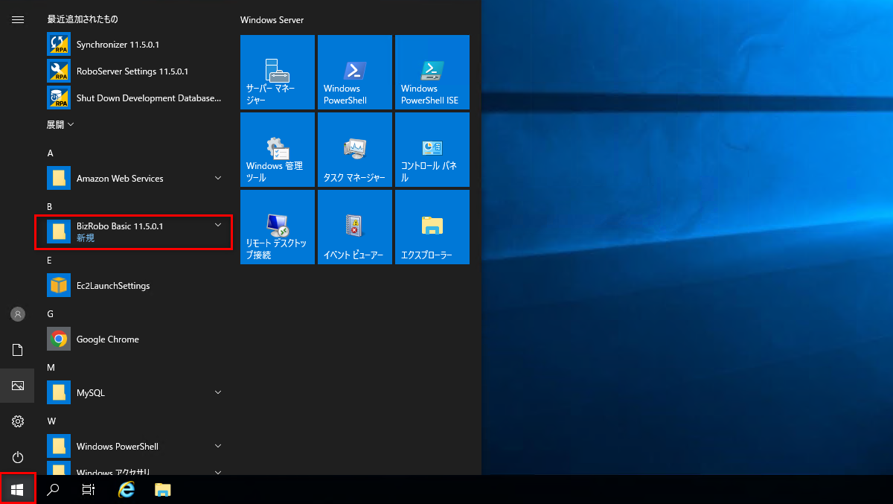Launch RoboServer Settings 11.5.0.1 icon

pos(59,71)
